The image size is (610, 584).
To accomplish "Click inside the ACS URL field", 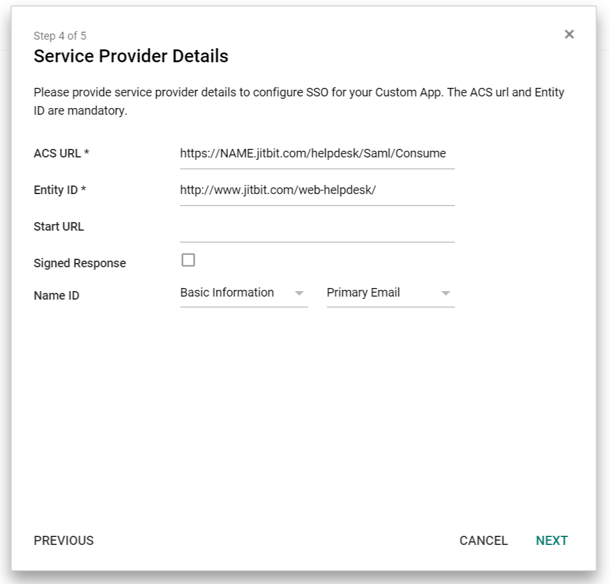I will click(x=317, y=153).
